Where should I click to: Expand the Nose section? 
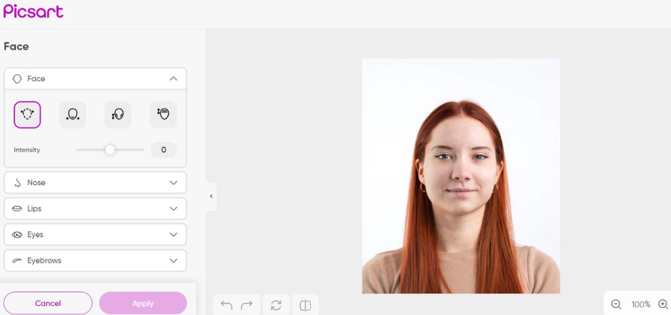click(x=95, y=183)
